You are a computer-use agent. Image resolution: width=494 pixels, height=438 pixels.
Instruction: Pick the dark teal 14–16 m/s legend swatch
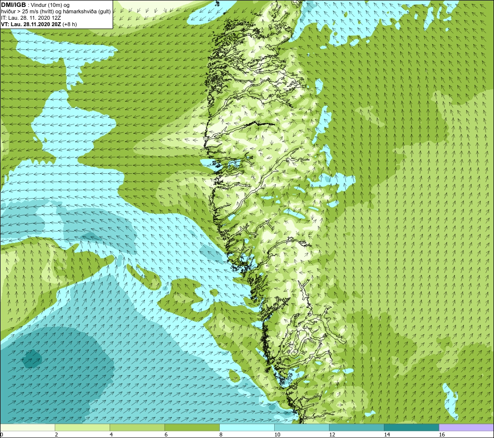(x=412, y=427)
